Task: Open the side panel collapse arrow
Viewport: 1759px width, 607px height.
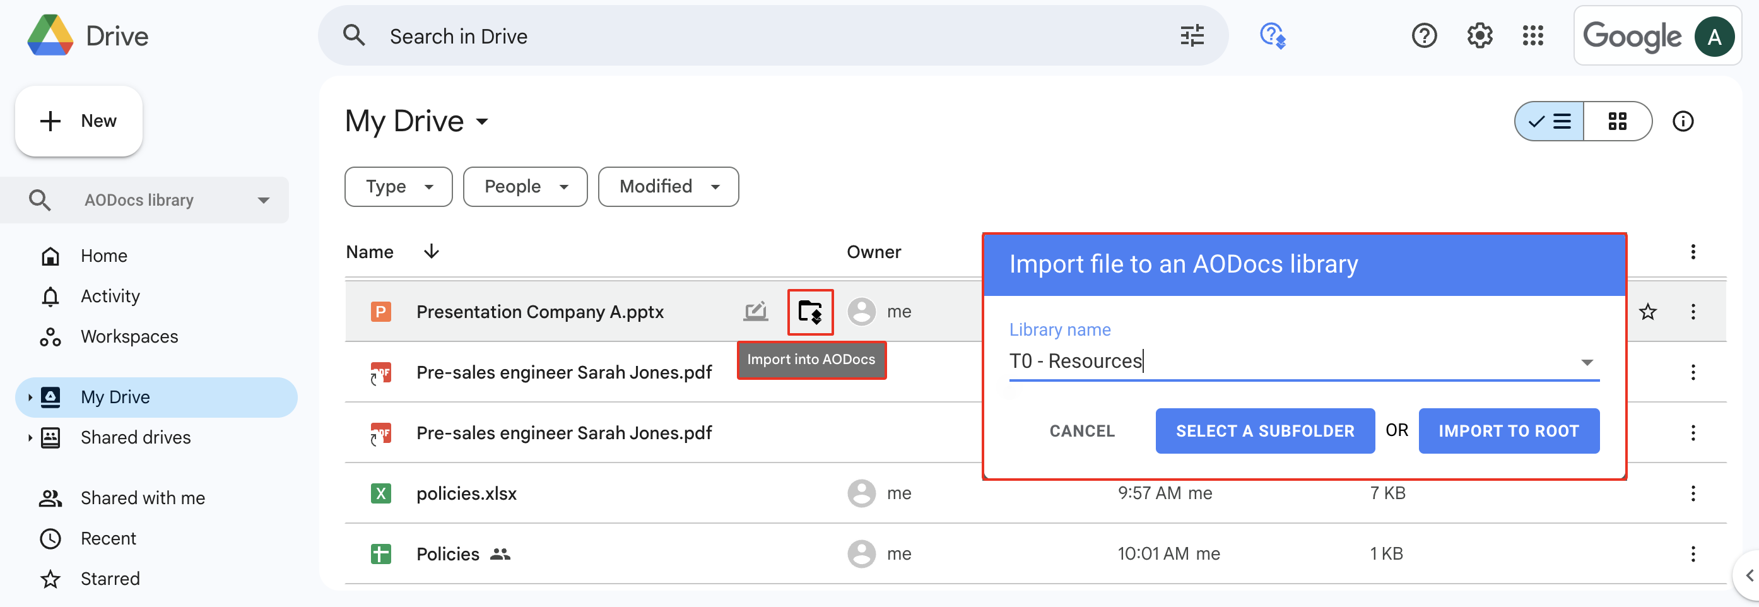Action: [x=1749, y=575]
